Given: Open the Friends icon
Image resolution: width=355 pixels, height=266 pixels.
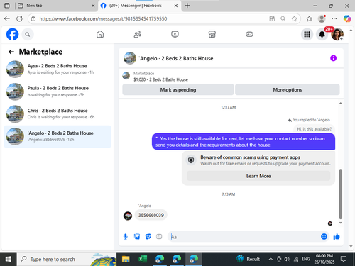Looking at the screenshot, I should [x=138, y=34].
